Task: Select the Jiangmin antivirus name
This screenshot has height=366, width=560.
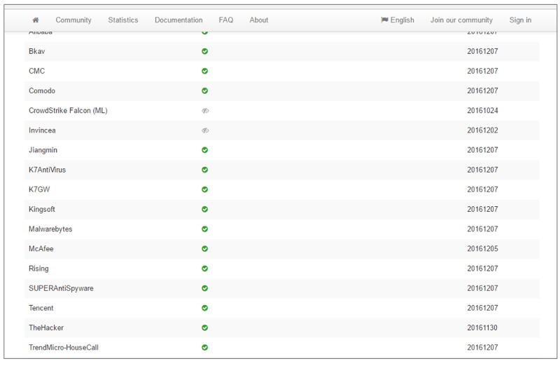Action: (x=43, y=150)
